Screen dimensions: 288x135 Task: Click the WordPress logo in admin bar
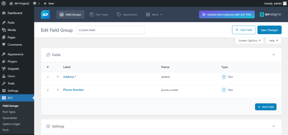tap(4, 3)
